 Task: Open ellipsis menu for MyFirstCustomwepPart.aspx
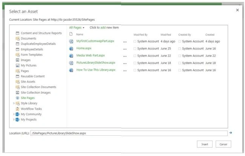pyautogui.click(x=125, y=42)
